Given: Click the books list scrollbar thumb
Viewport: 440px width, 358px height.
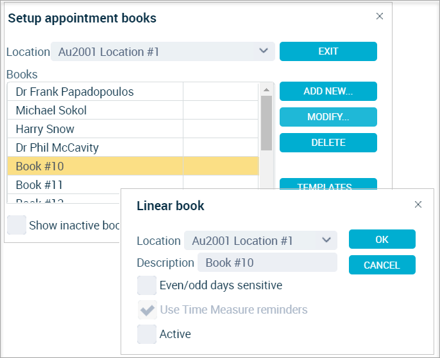Looking at the screenshot, I should pos(266,123).
